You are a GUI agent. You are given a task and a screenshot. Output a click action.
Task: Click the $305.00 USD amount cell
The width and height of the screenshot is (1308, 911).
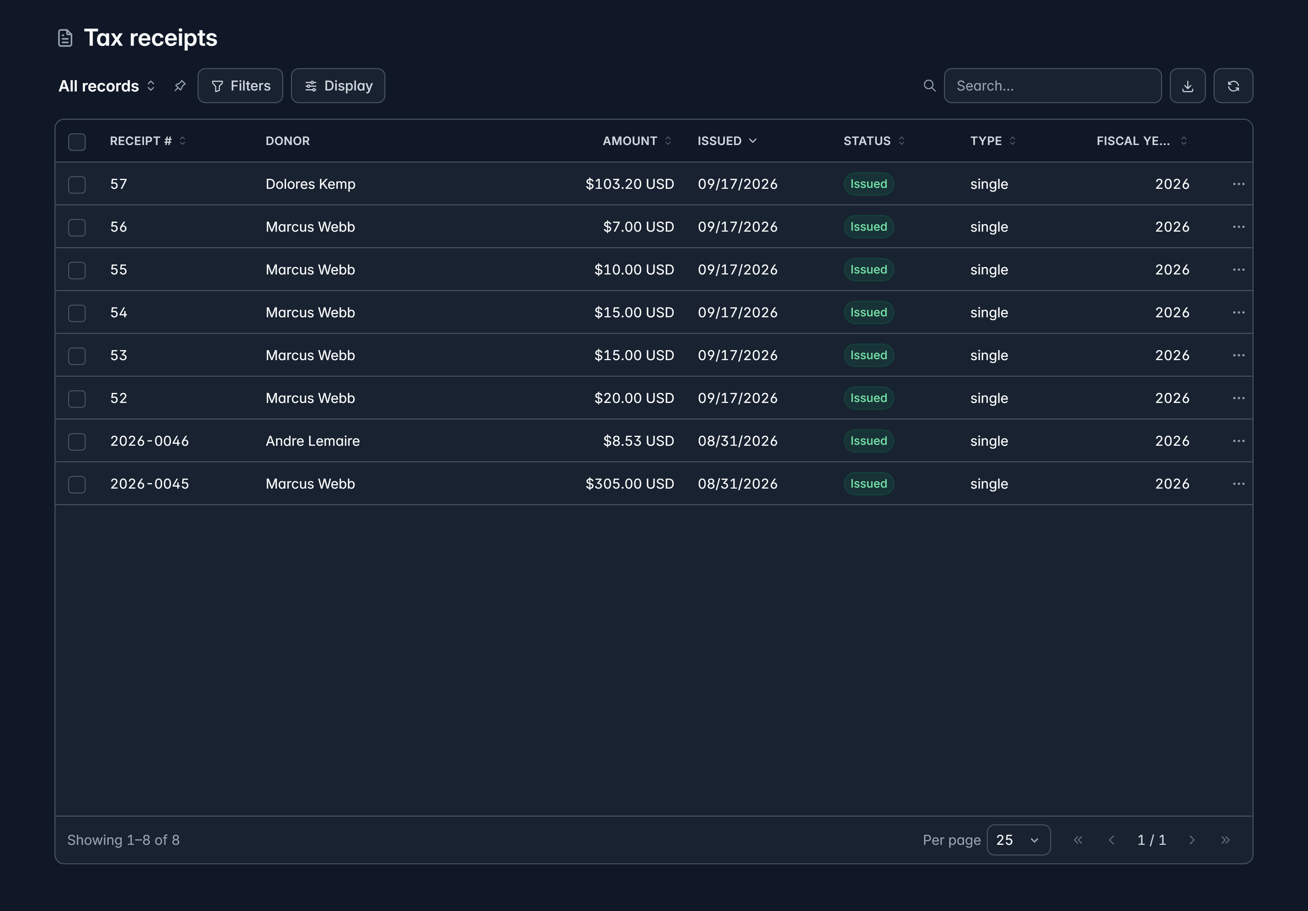629,484
